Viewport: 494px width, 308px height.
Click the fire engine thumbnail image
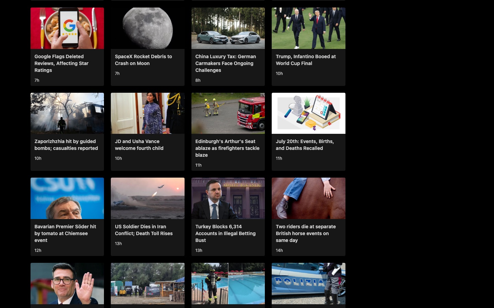pyautogui.click(x=228, y=113)
